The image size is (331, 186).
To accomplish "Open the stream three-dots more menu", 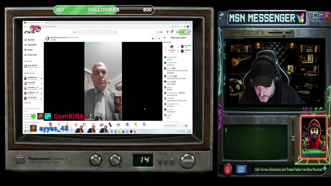I will tap(156, 38).
